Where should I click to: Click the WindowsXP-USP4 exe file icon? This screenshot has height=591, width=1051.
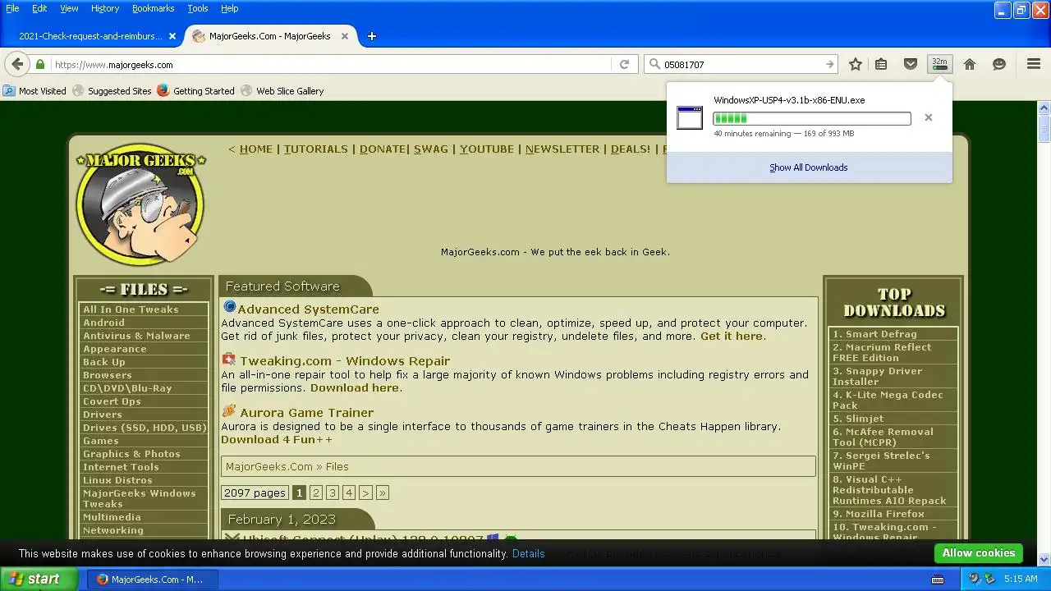690,117
